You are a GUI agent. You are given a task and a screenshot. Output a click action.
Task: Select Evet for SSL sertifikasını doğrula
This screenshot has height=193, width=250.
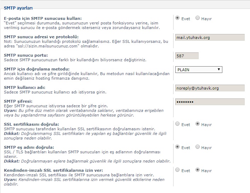pos(177,124)
